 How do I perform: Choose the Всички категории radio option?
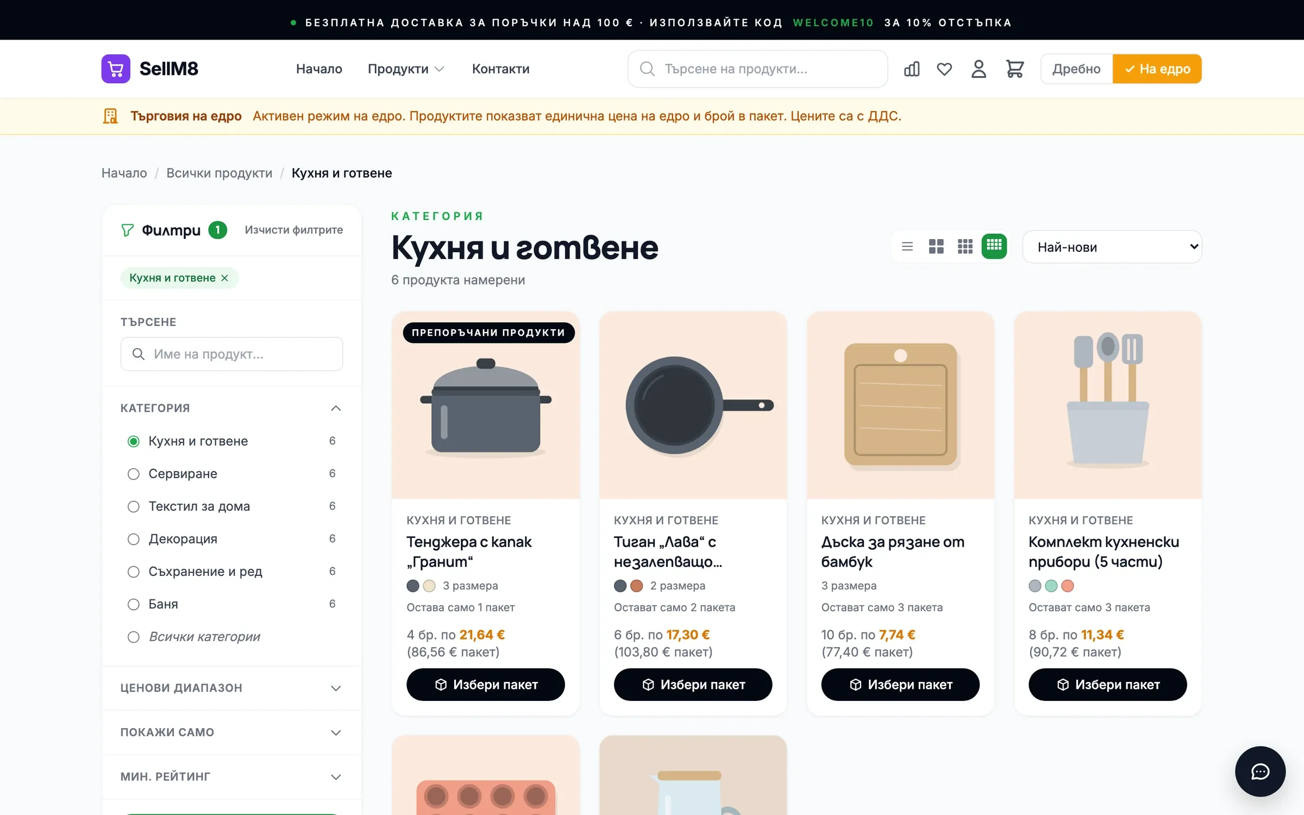pos(134,637)
